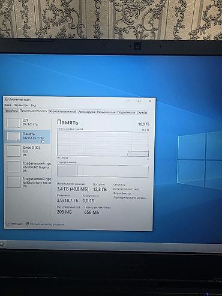Click the memory composition bar
The width and height of the screenshot is (222, 296).
(x=103, y=171)
